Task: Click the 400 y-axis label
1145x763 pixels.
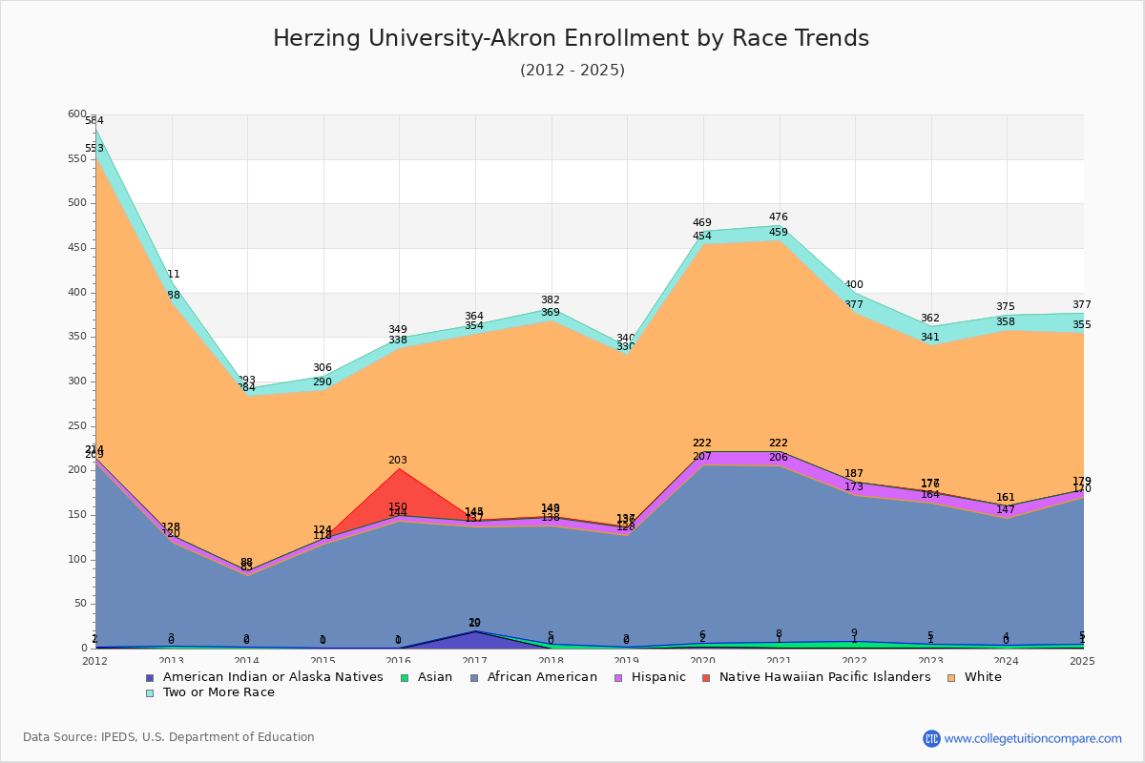Action: click(76, 293)
